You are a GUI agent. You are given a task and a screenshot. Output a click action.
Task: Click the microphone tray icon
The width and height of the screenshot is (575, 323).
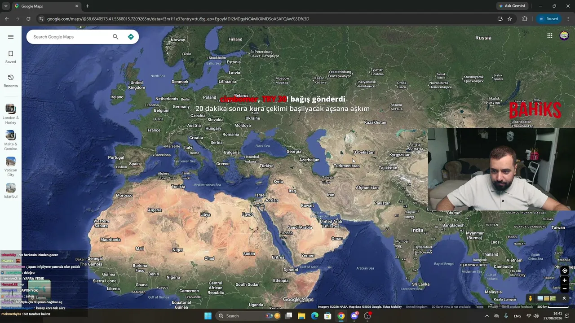(506, 316)
